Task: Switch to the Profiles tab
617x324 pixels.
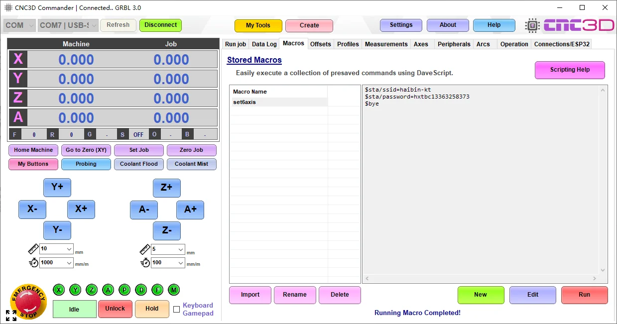Action: pyautogui.click(x=348, y=44)
